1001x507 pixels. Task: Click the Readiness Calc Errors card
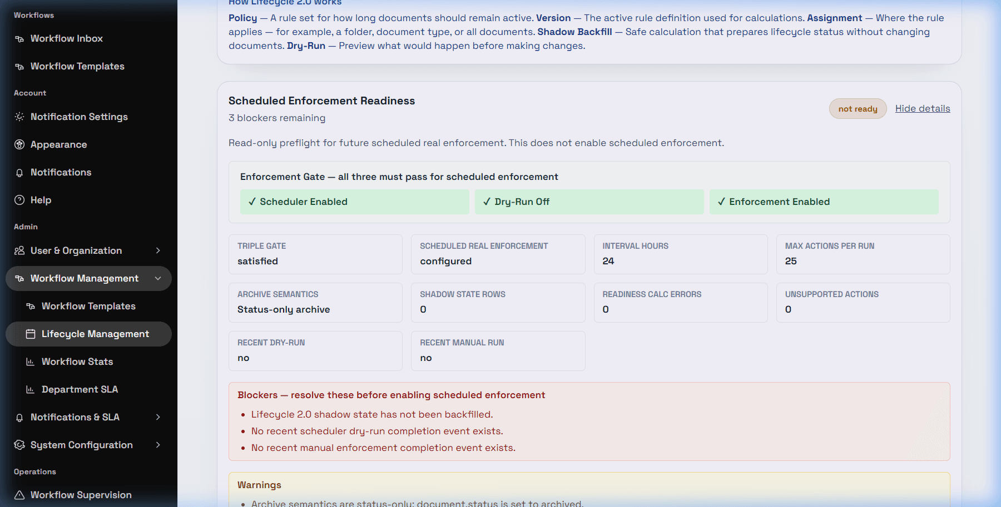coord(681,303)
